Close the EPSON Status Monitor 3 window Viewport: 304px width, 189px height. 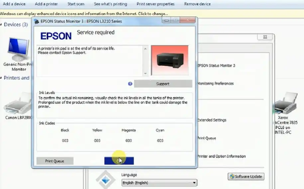[188, 20]
